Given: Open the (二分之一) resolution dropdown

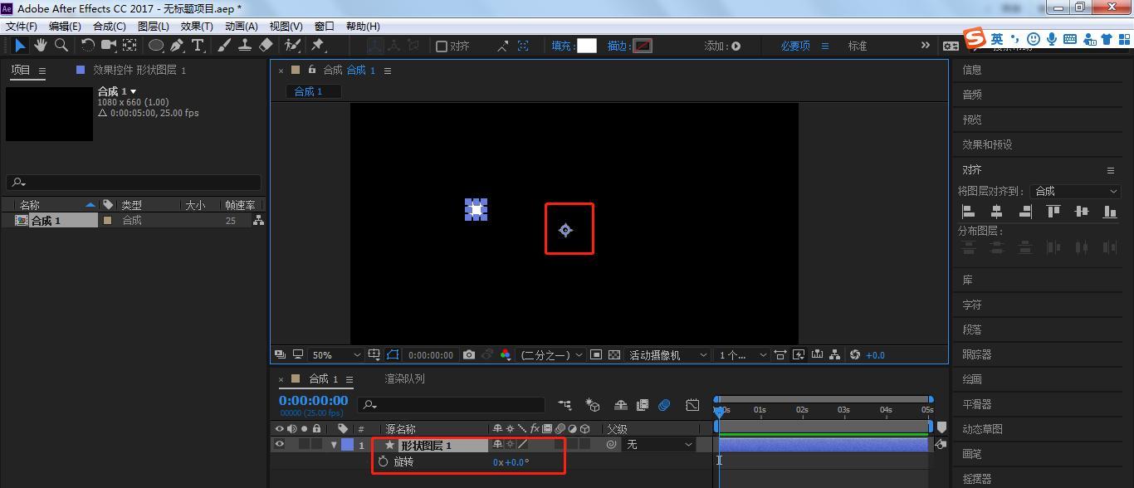Looking at the screenshot, I should pyautogui.click(x=550, y=355).
